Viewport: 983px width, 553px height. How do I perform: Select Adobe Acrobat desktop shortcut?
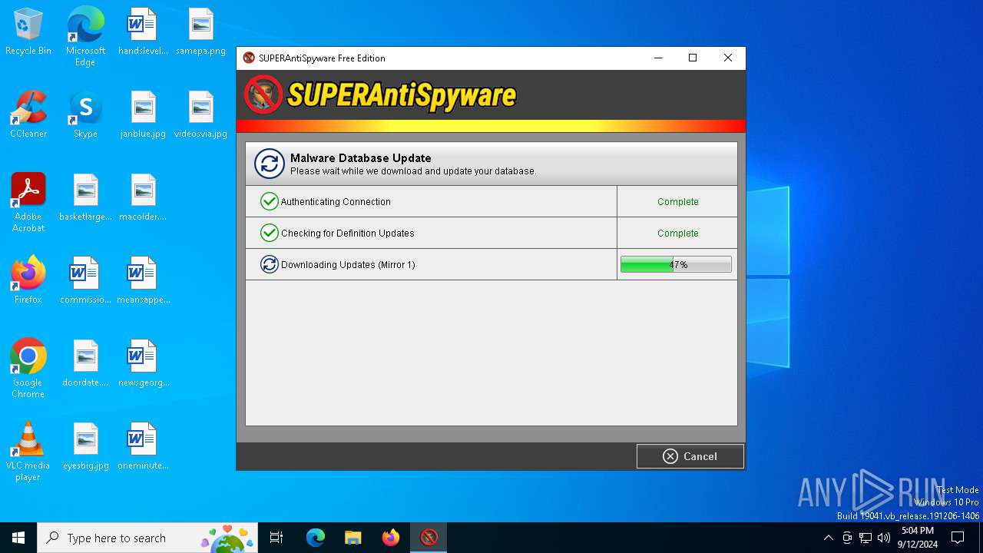pos(28,203)
